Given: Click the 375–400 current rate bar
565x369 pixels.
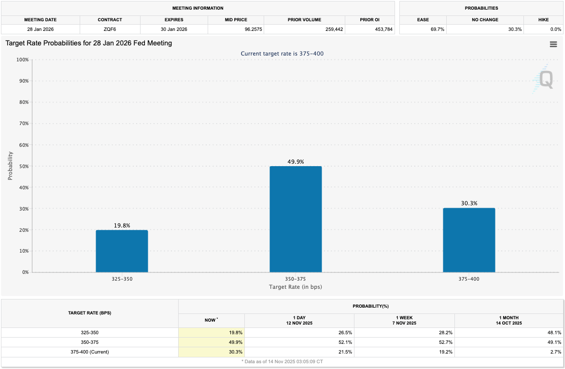Looking at the screenshot, I should 469,239.
